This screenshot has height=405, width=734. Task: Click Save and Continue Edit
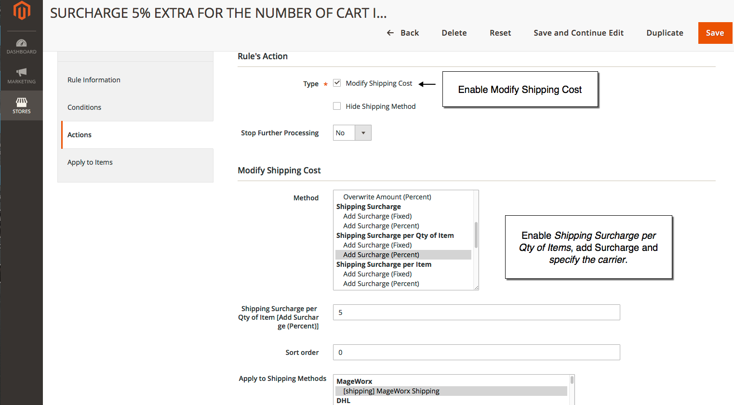pyautogui.click(x=578, y=33)
